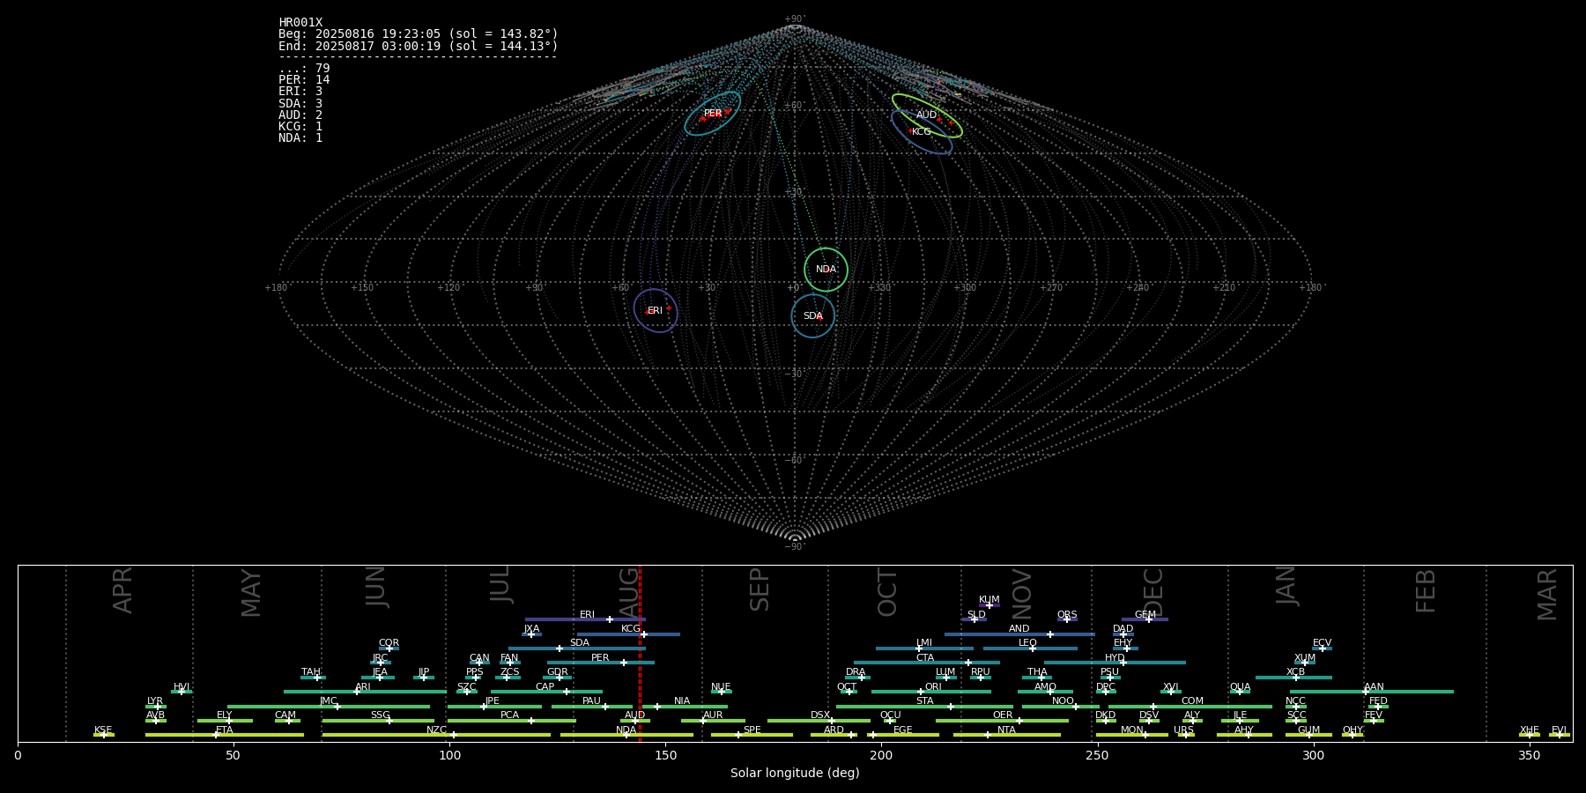Click the KSE shower label in timeline
This screenshot has width=1586, height=793.
pyautogui.click(x=103, y=730)
